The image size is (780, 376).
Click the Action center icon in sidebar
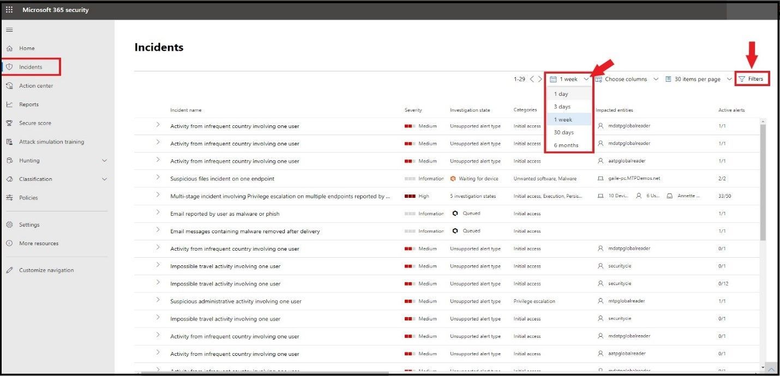click(x=9, y=86)
